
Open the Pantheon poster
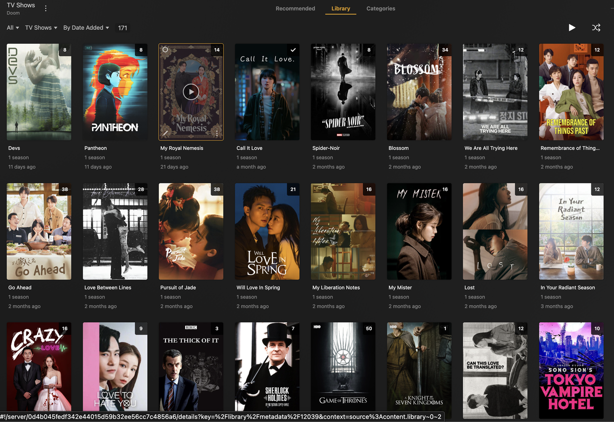coord(115,92)
